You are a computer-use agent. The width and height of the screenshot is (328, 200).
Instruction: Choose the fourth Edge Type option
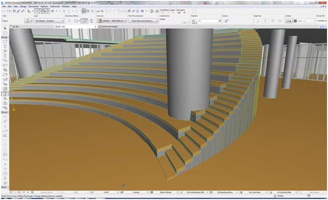pyautogui.click(x=280, y=21)
